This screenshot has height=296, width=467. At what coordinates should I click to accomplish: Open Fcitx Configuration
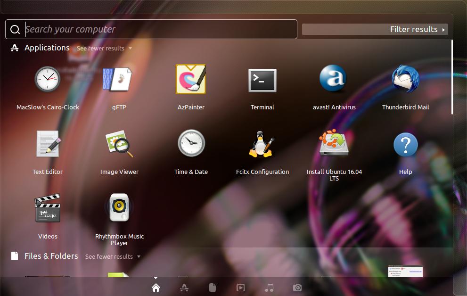point(262,144)
